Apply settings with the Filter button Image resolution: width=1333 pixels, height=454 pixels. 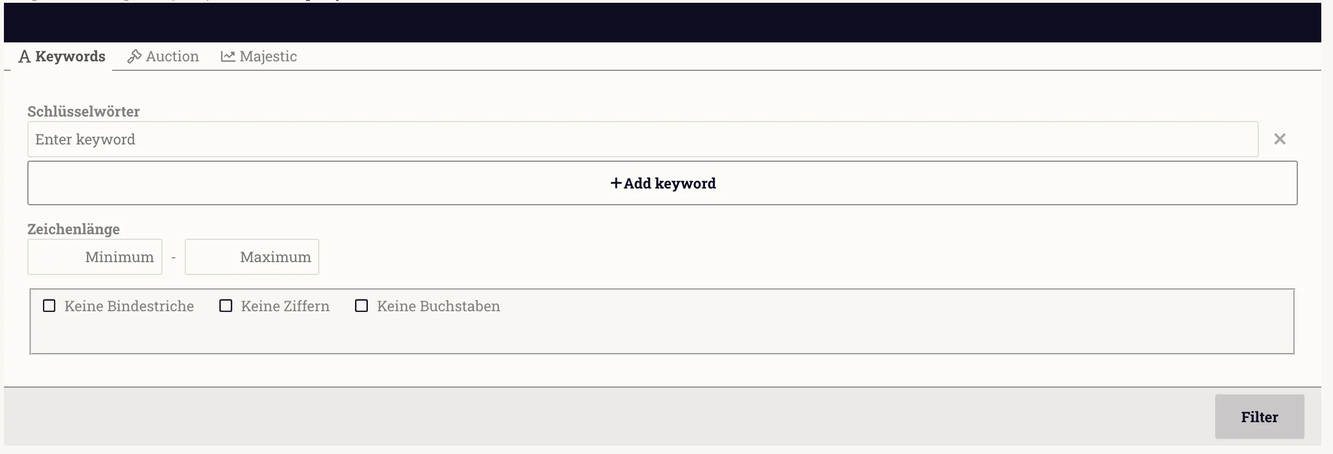1260,417
